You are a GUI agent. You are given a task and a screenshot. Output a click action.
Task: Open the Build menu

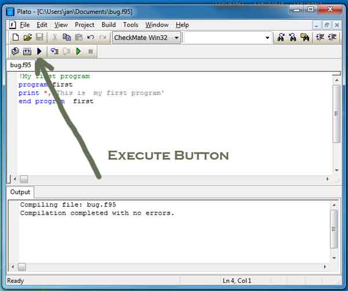(x=108, y=25)
